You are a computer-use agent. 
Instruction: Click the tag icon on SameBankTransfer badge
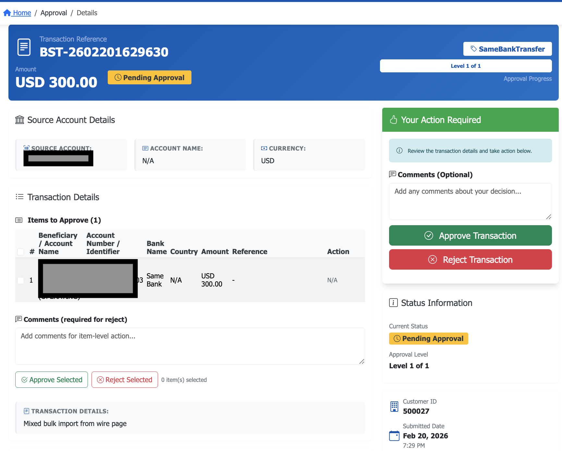[x=474, y=49]
